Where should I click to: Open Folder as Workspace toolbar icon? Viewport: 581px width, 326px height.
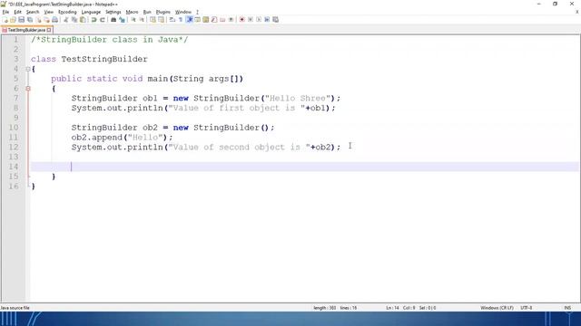222,20
